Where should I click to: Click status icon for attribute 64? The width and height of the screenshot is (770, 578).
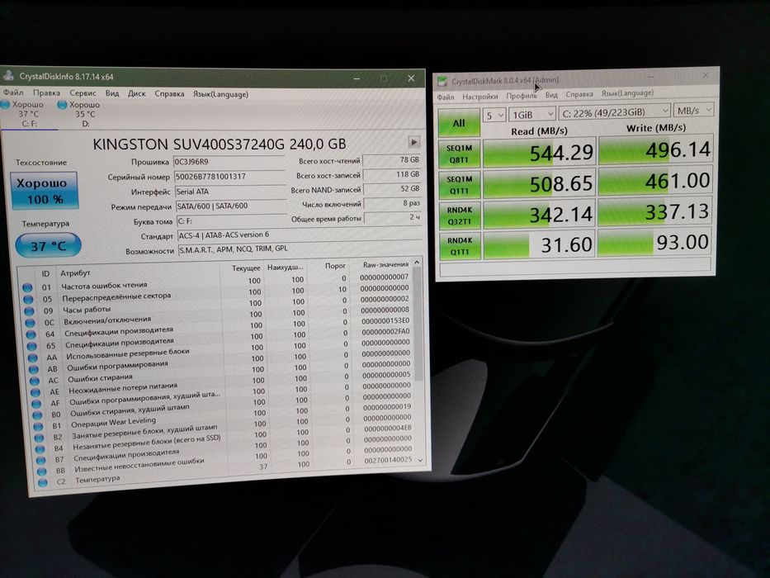coord(31,334)
